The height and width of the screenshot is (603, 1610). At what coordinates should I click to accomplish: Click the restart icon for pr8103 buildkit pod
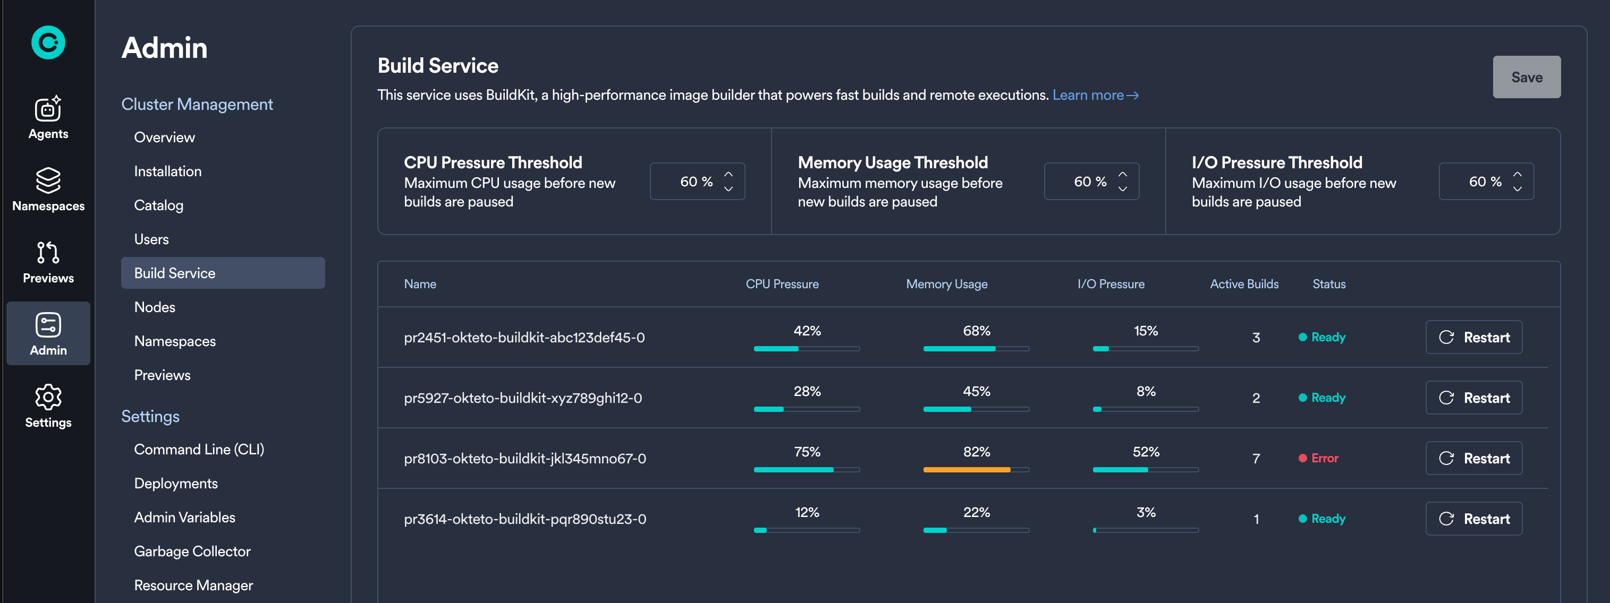[1447, 458]
